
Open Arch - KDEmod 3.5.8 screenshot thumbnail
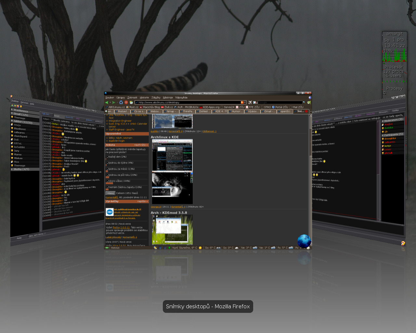tap(172, 230)
